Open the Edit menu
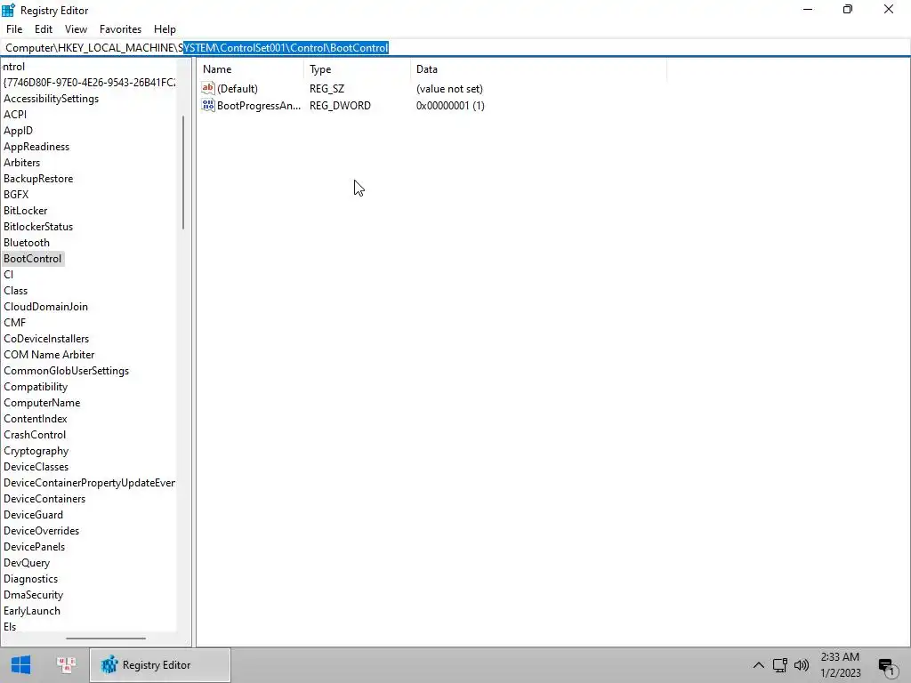Viewport: 911px width, 683px height. click(44, 29)
